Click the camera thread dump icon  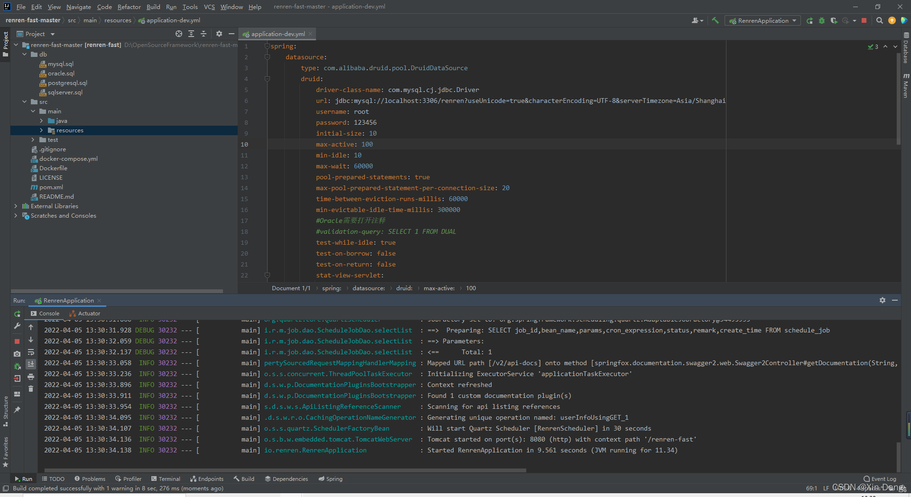[x=17, y=354]
